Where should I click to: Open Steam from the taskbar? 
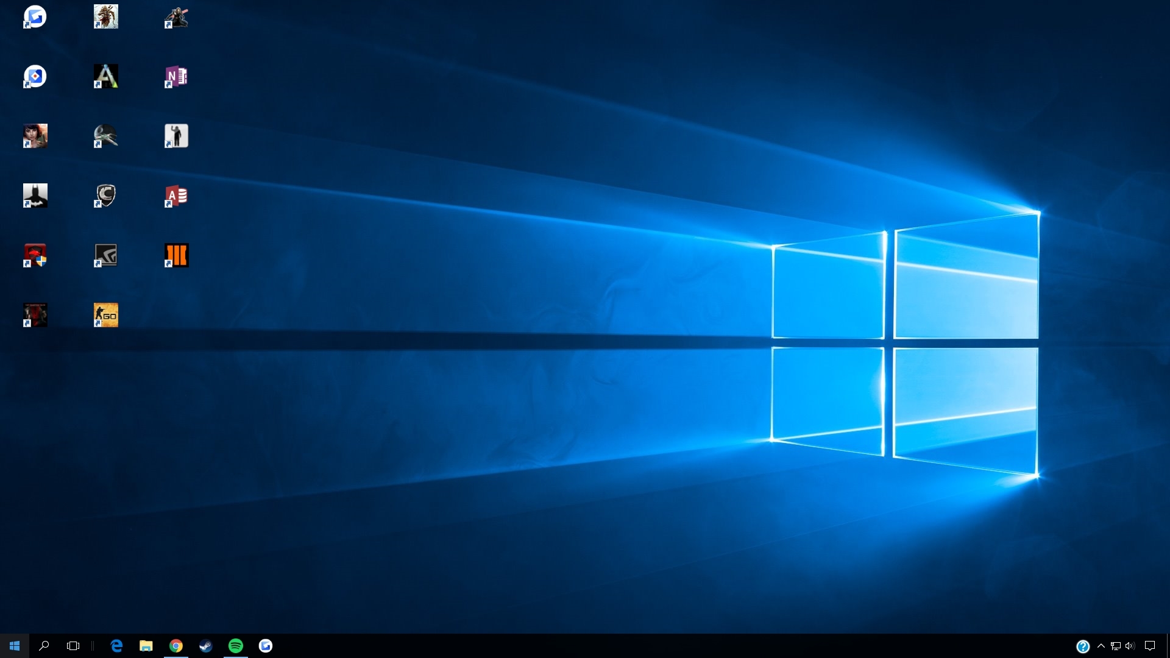[206, 646]
